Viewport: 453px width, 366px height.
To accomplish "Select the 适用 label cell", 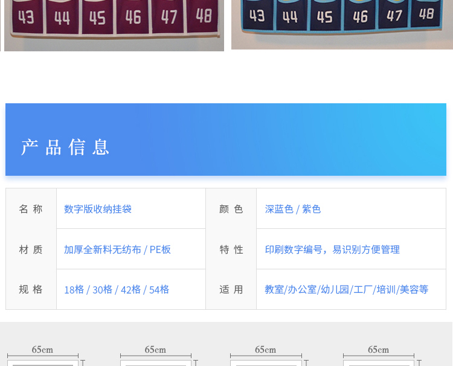I will point(231,290).
